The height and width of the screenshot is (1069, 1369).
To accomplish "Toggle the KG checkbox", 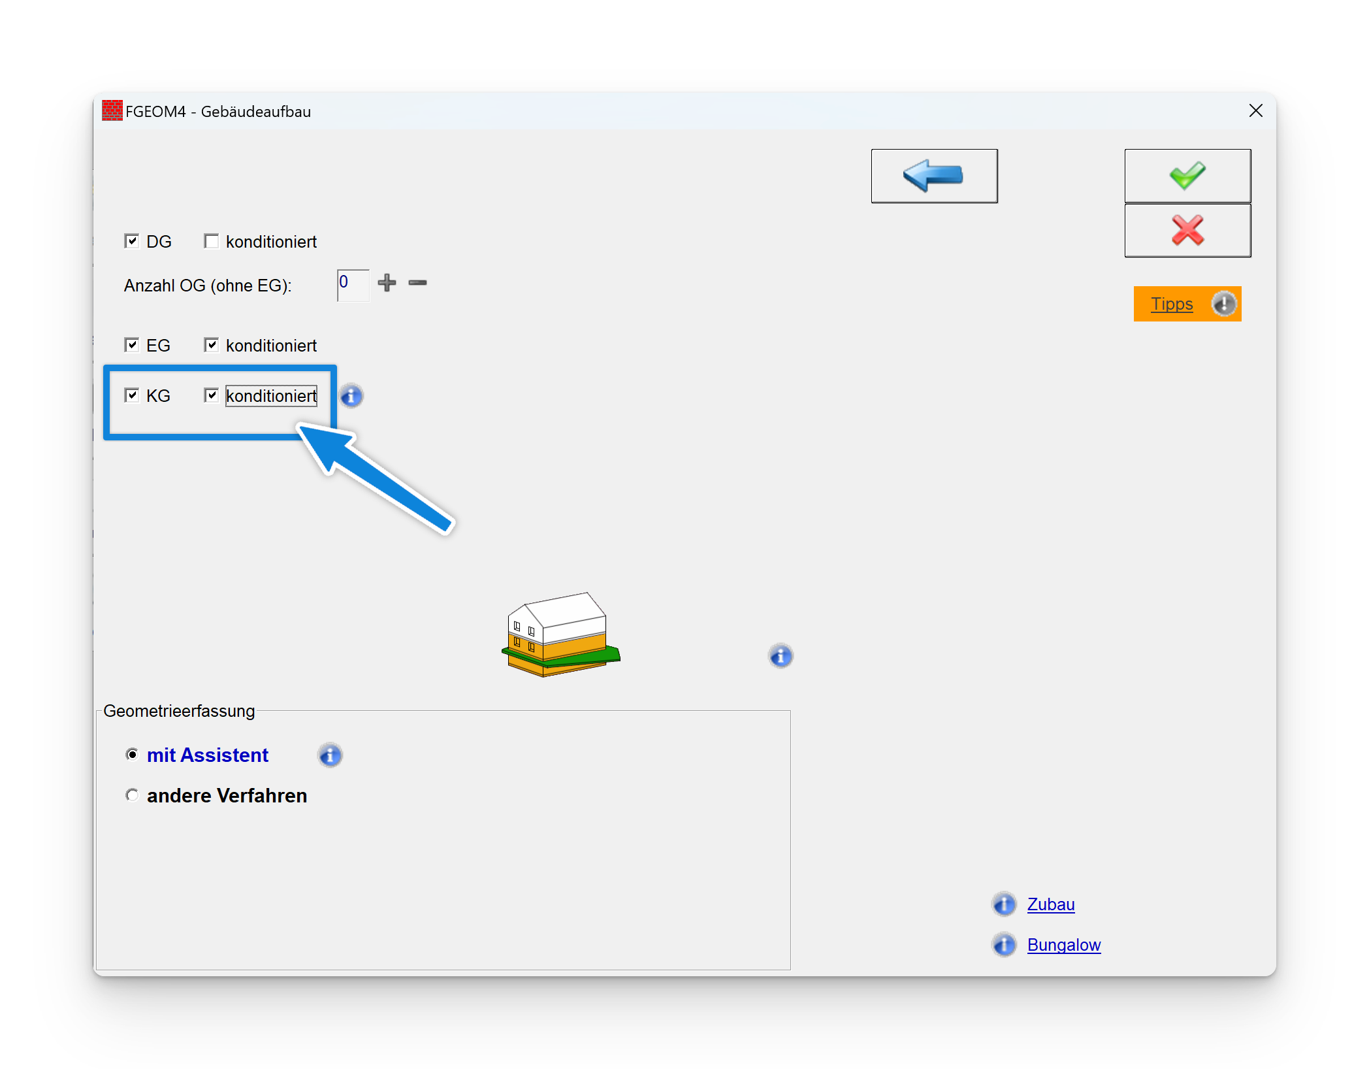I will [132, 395].
